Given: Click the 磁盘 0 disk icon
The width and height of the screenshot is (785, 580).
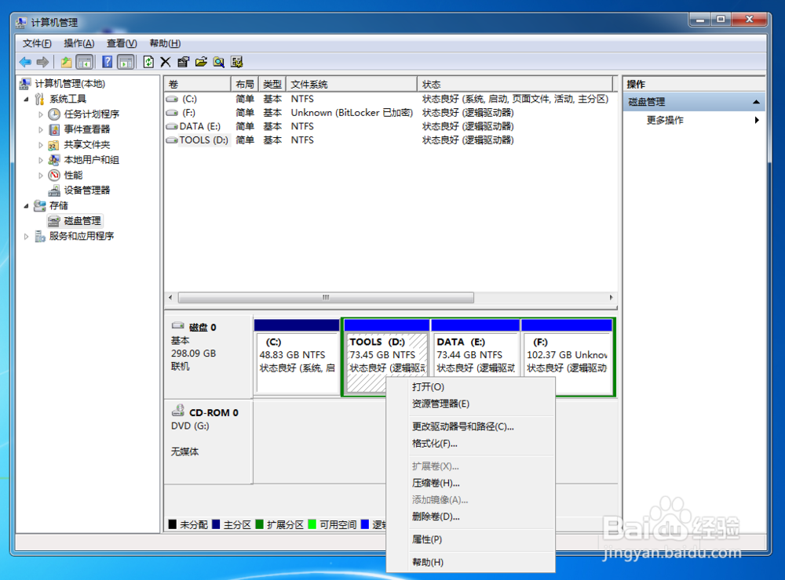Looking at the screenshot, I should point(178,325).
